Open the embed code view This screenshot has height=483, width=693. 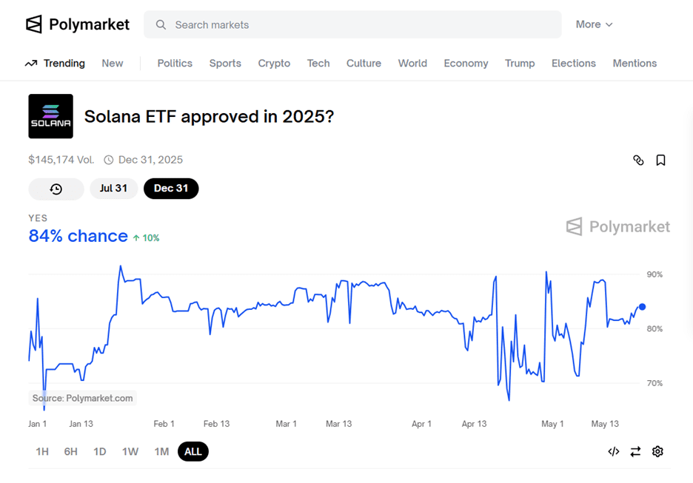pos(613,451)
